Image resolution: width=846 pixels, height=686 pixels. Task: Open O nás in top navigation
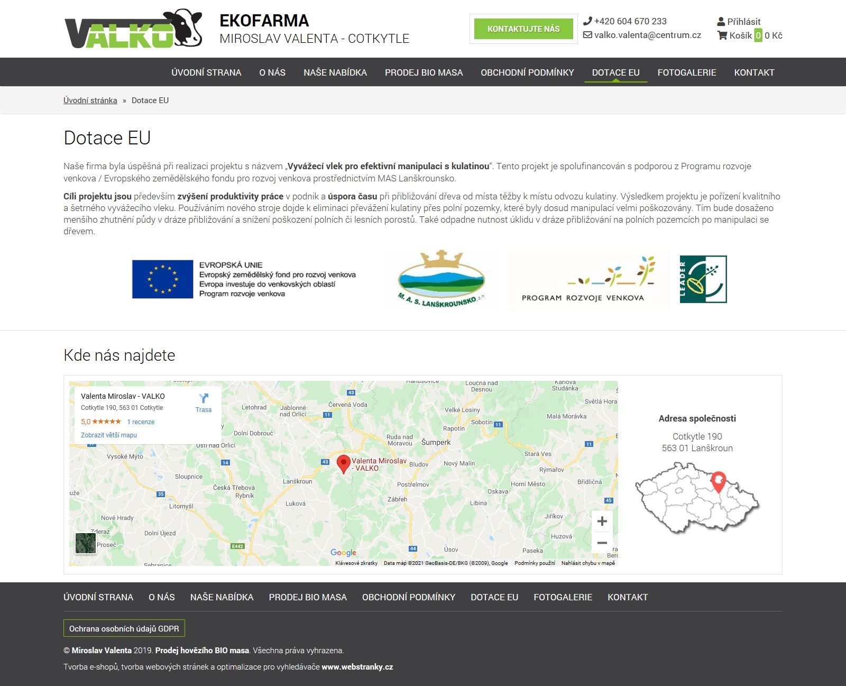tap(272, 72)
